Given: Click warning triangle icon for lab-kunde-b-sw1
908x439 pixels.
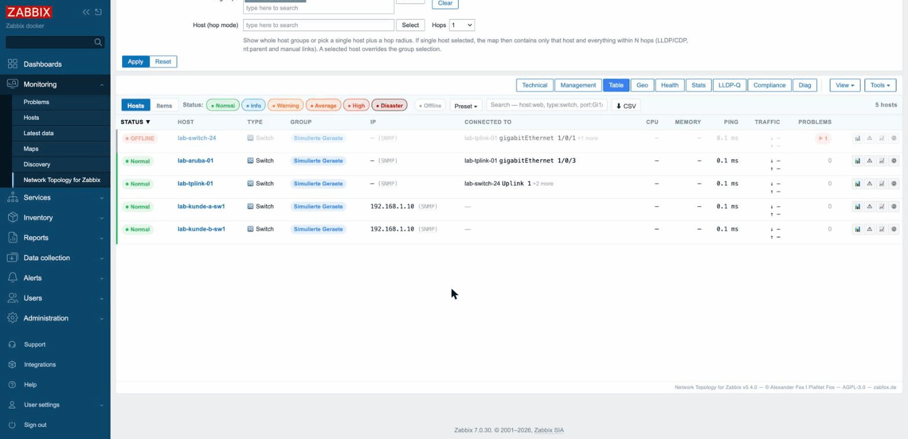Looking at the screenshot, I should [869, 229].
